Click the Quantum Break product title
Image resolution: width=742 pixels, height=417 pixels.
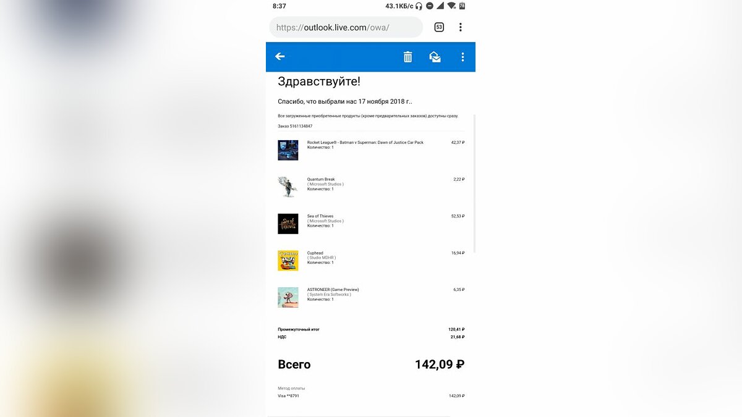coord(321,179)
